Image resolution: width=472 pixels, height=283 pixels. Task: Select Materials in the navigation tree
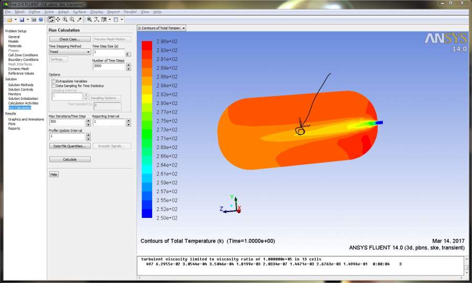point(15,46)
